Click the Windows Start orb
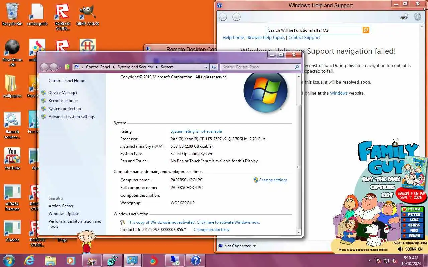 pyautogui.click(x=9, y=260)
